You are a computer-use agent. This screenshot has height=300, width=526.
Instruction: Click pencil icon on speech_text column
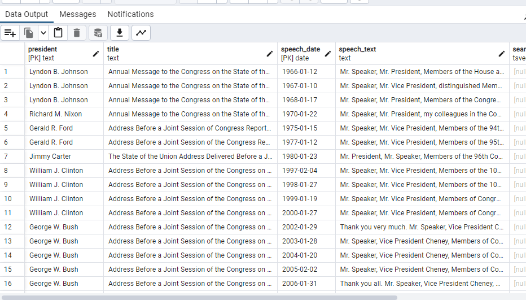(502, 54)
